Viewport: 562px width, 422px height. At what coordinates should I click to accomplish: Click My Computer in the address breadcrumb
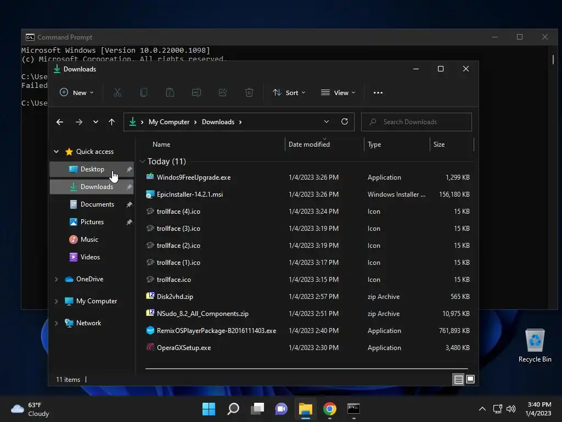click(169, 122)
